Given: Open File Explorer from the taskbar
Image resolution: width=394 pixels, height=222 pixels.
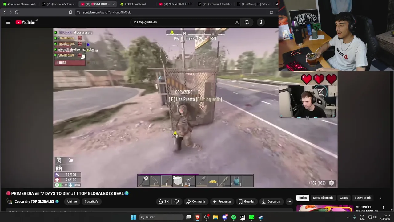Looking at the screenshot, I should tap(215, 217).
